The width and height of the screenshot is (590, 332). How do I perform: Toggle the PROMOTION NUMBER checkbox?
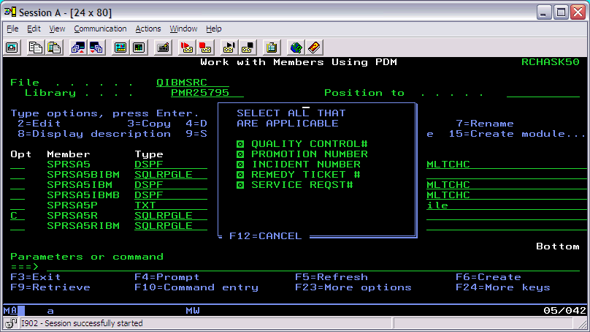tap(240, 154)
